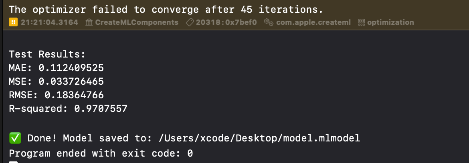Select the optimizer failed to converge warning message
469x163 pixels.
click(x=166, y=10)
